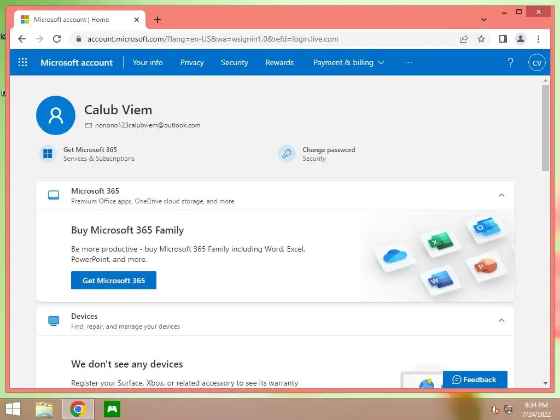
Task: Open the CV account avatar menu
Action: click(537, 62)
